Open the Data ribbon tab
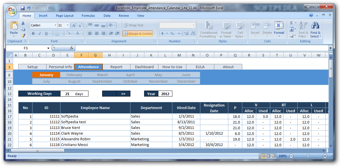This screenshot has height=167, width=341. (x=107, y=16)
